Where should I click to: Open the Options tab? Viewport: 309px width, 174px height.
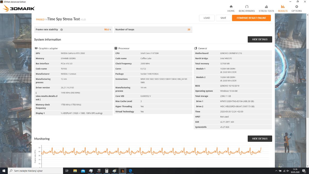click(x=297, y=9)
